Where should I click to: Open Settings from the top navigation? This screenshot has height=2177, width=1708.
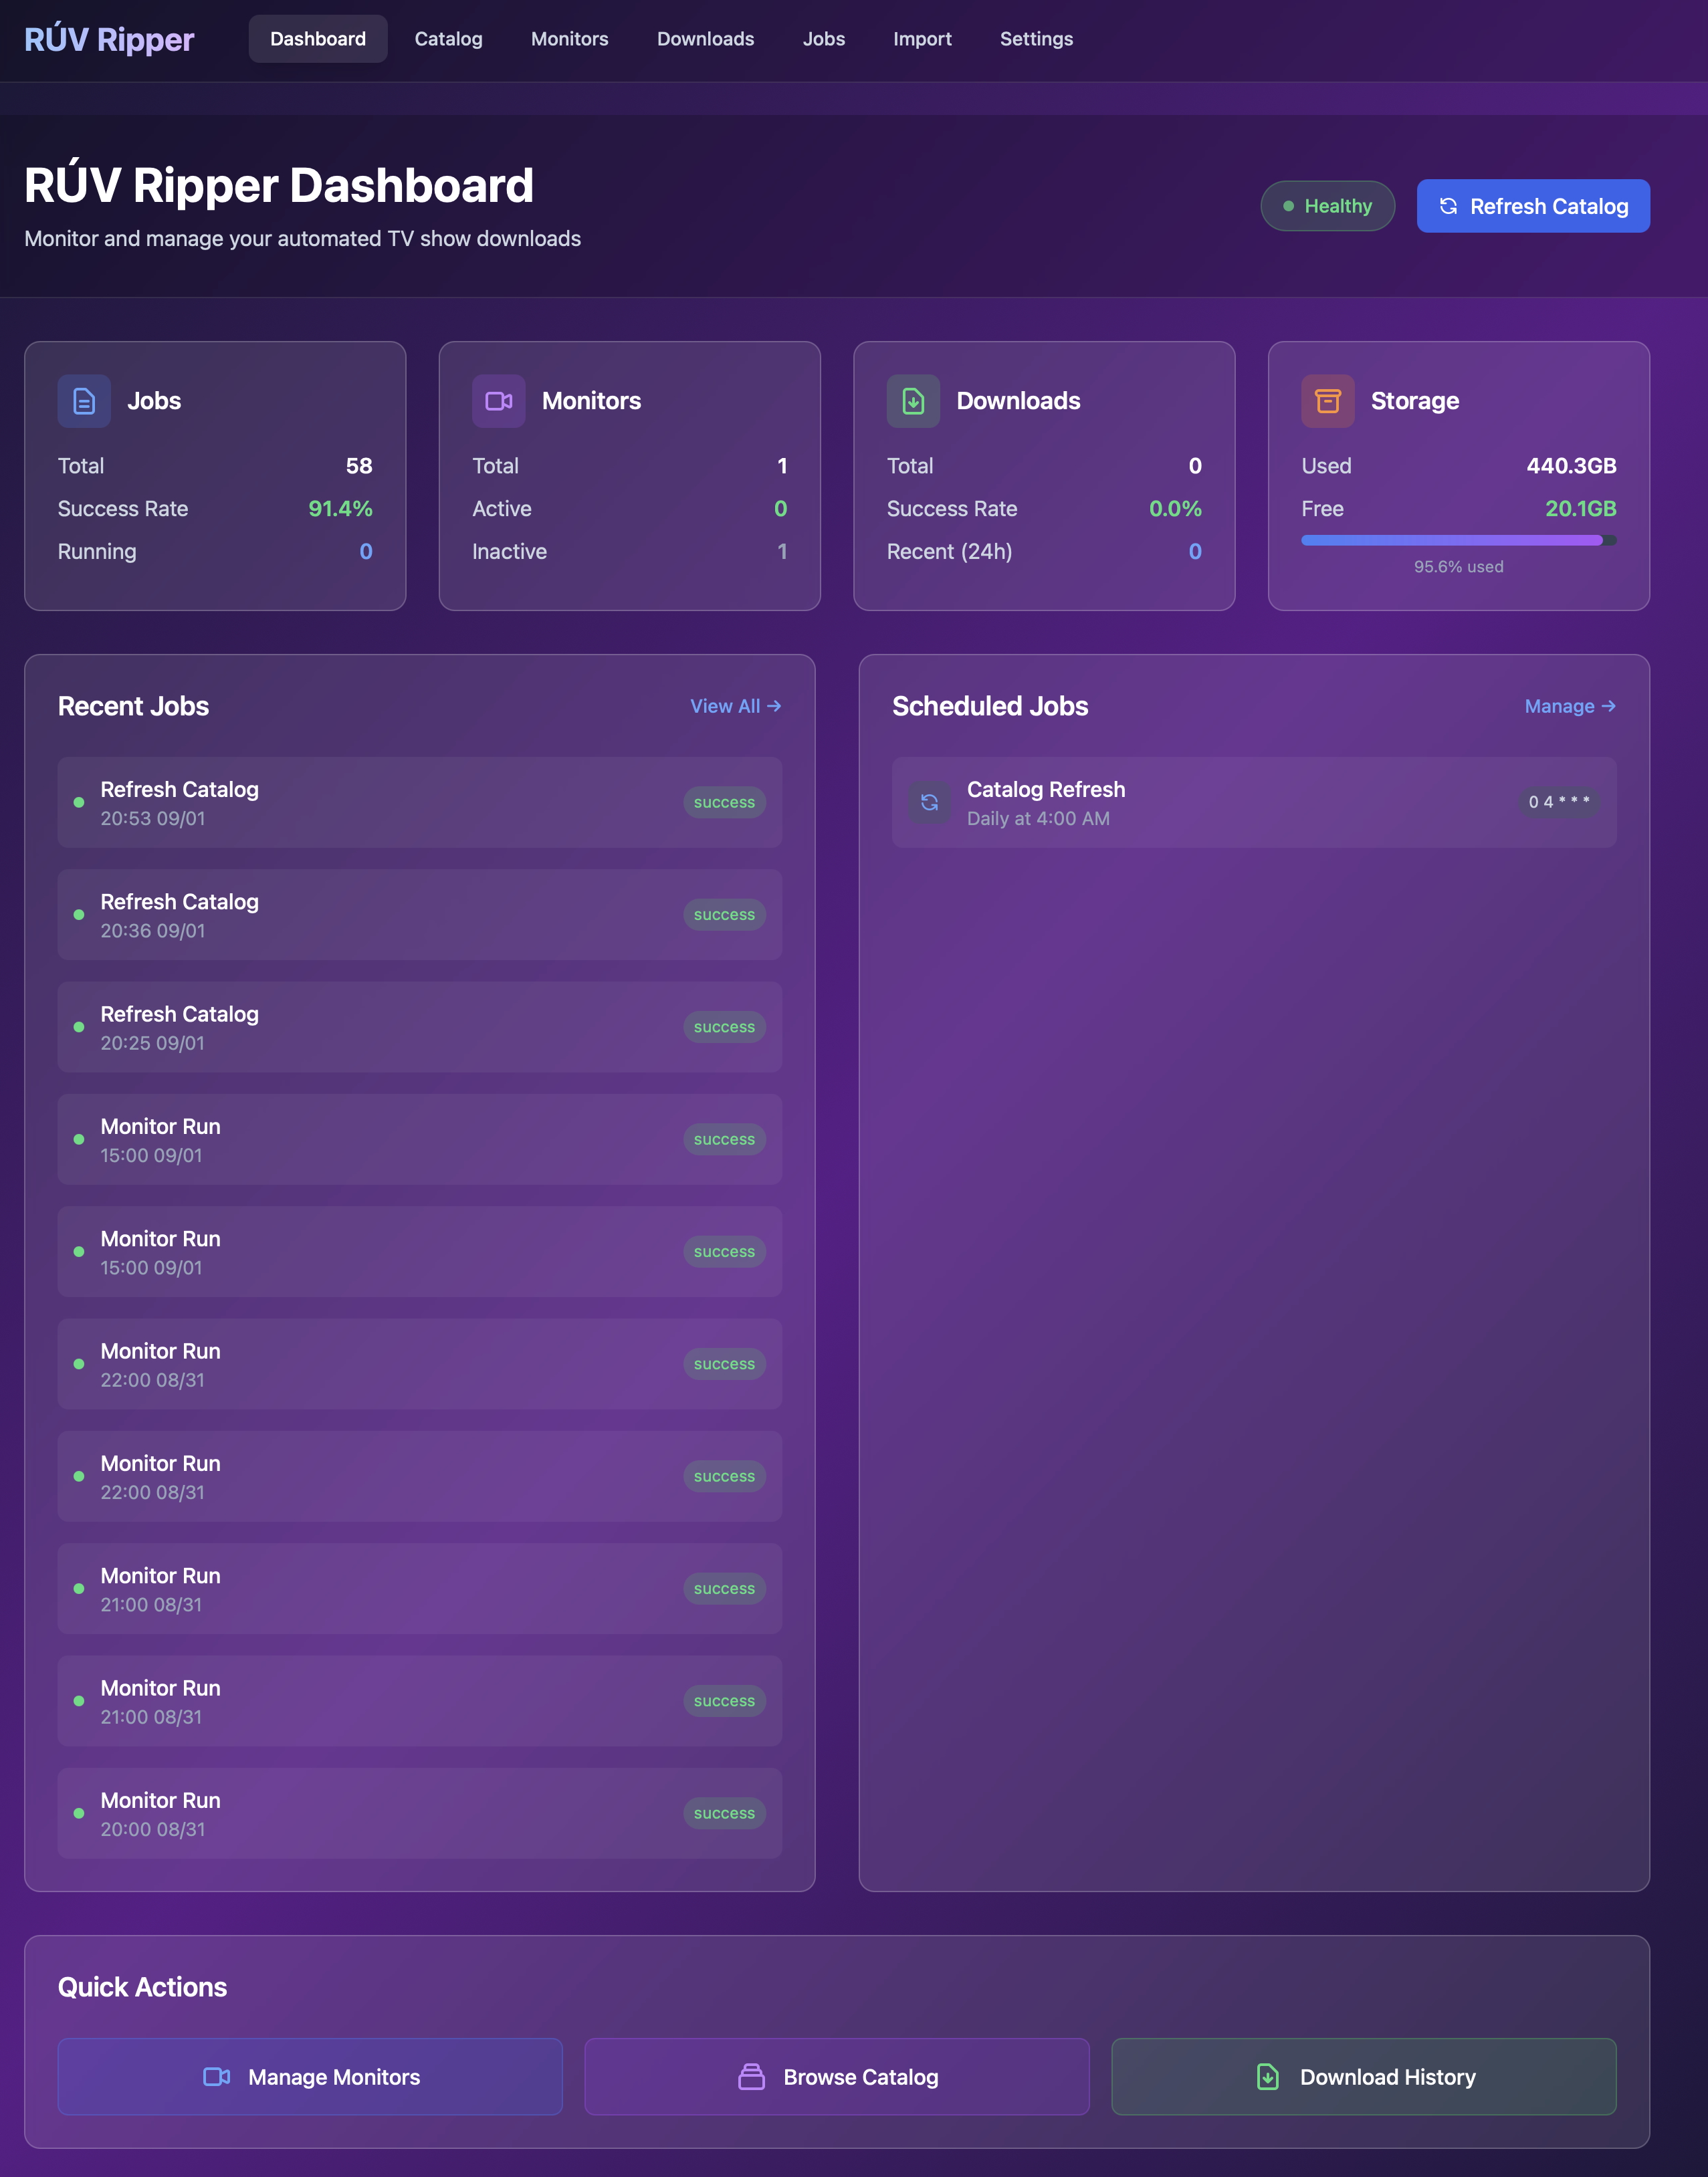click(1036, 39)
